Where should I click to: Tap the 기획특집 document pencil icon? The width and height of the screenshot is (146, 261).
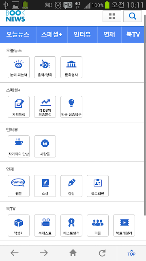pyautogui.click(x=19, y=107)
